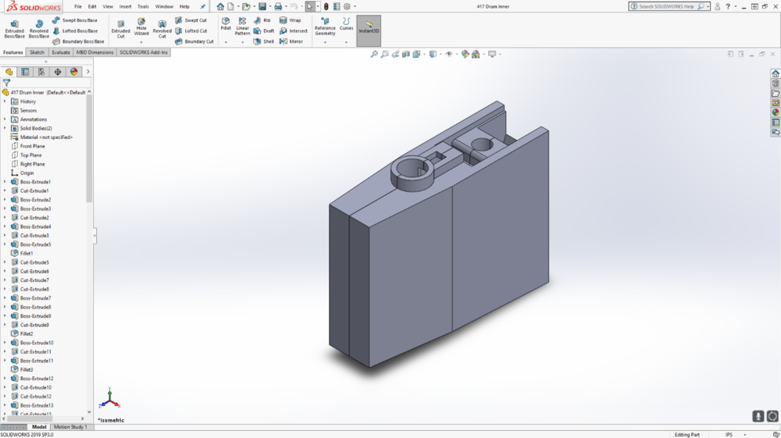
Task: Open the Insert menu
Action: click(125, 6)
